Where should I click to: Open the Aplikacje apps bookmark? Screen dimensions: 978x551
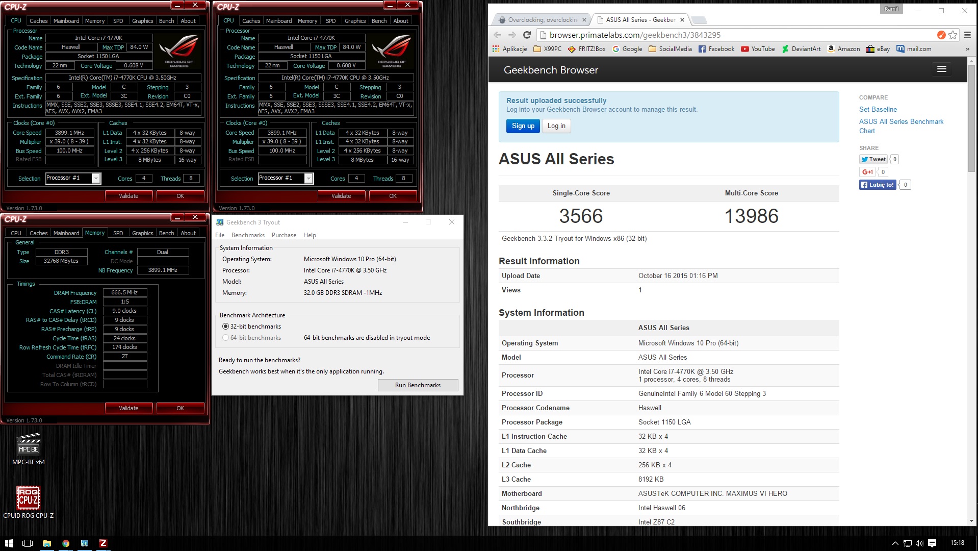[x=509, y=49]
